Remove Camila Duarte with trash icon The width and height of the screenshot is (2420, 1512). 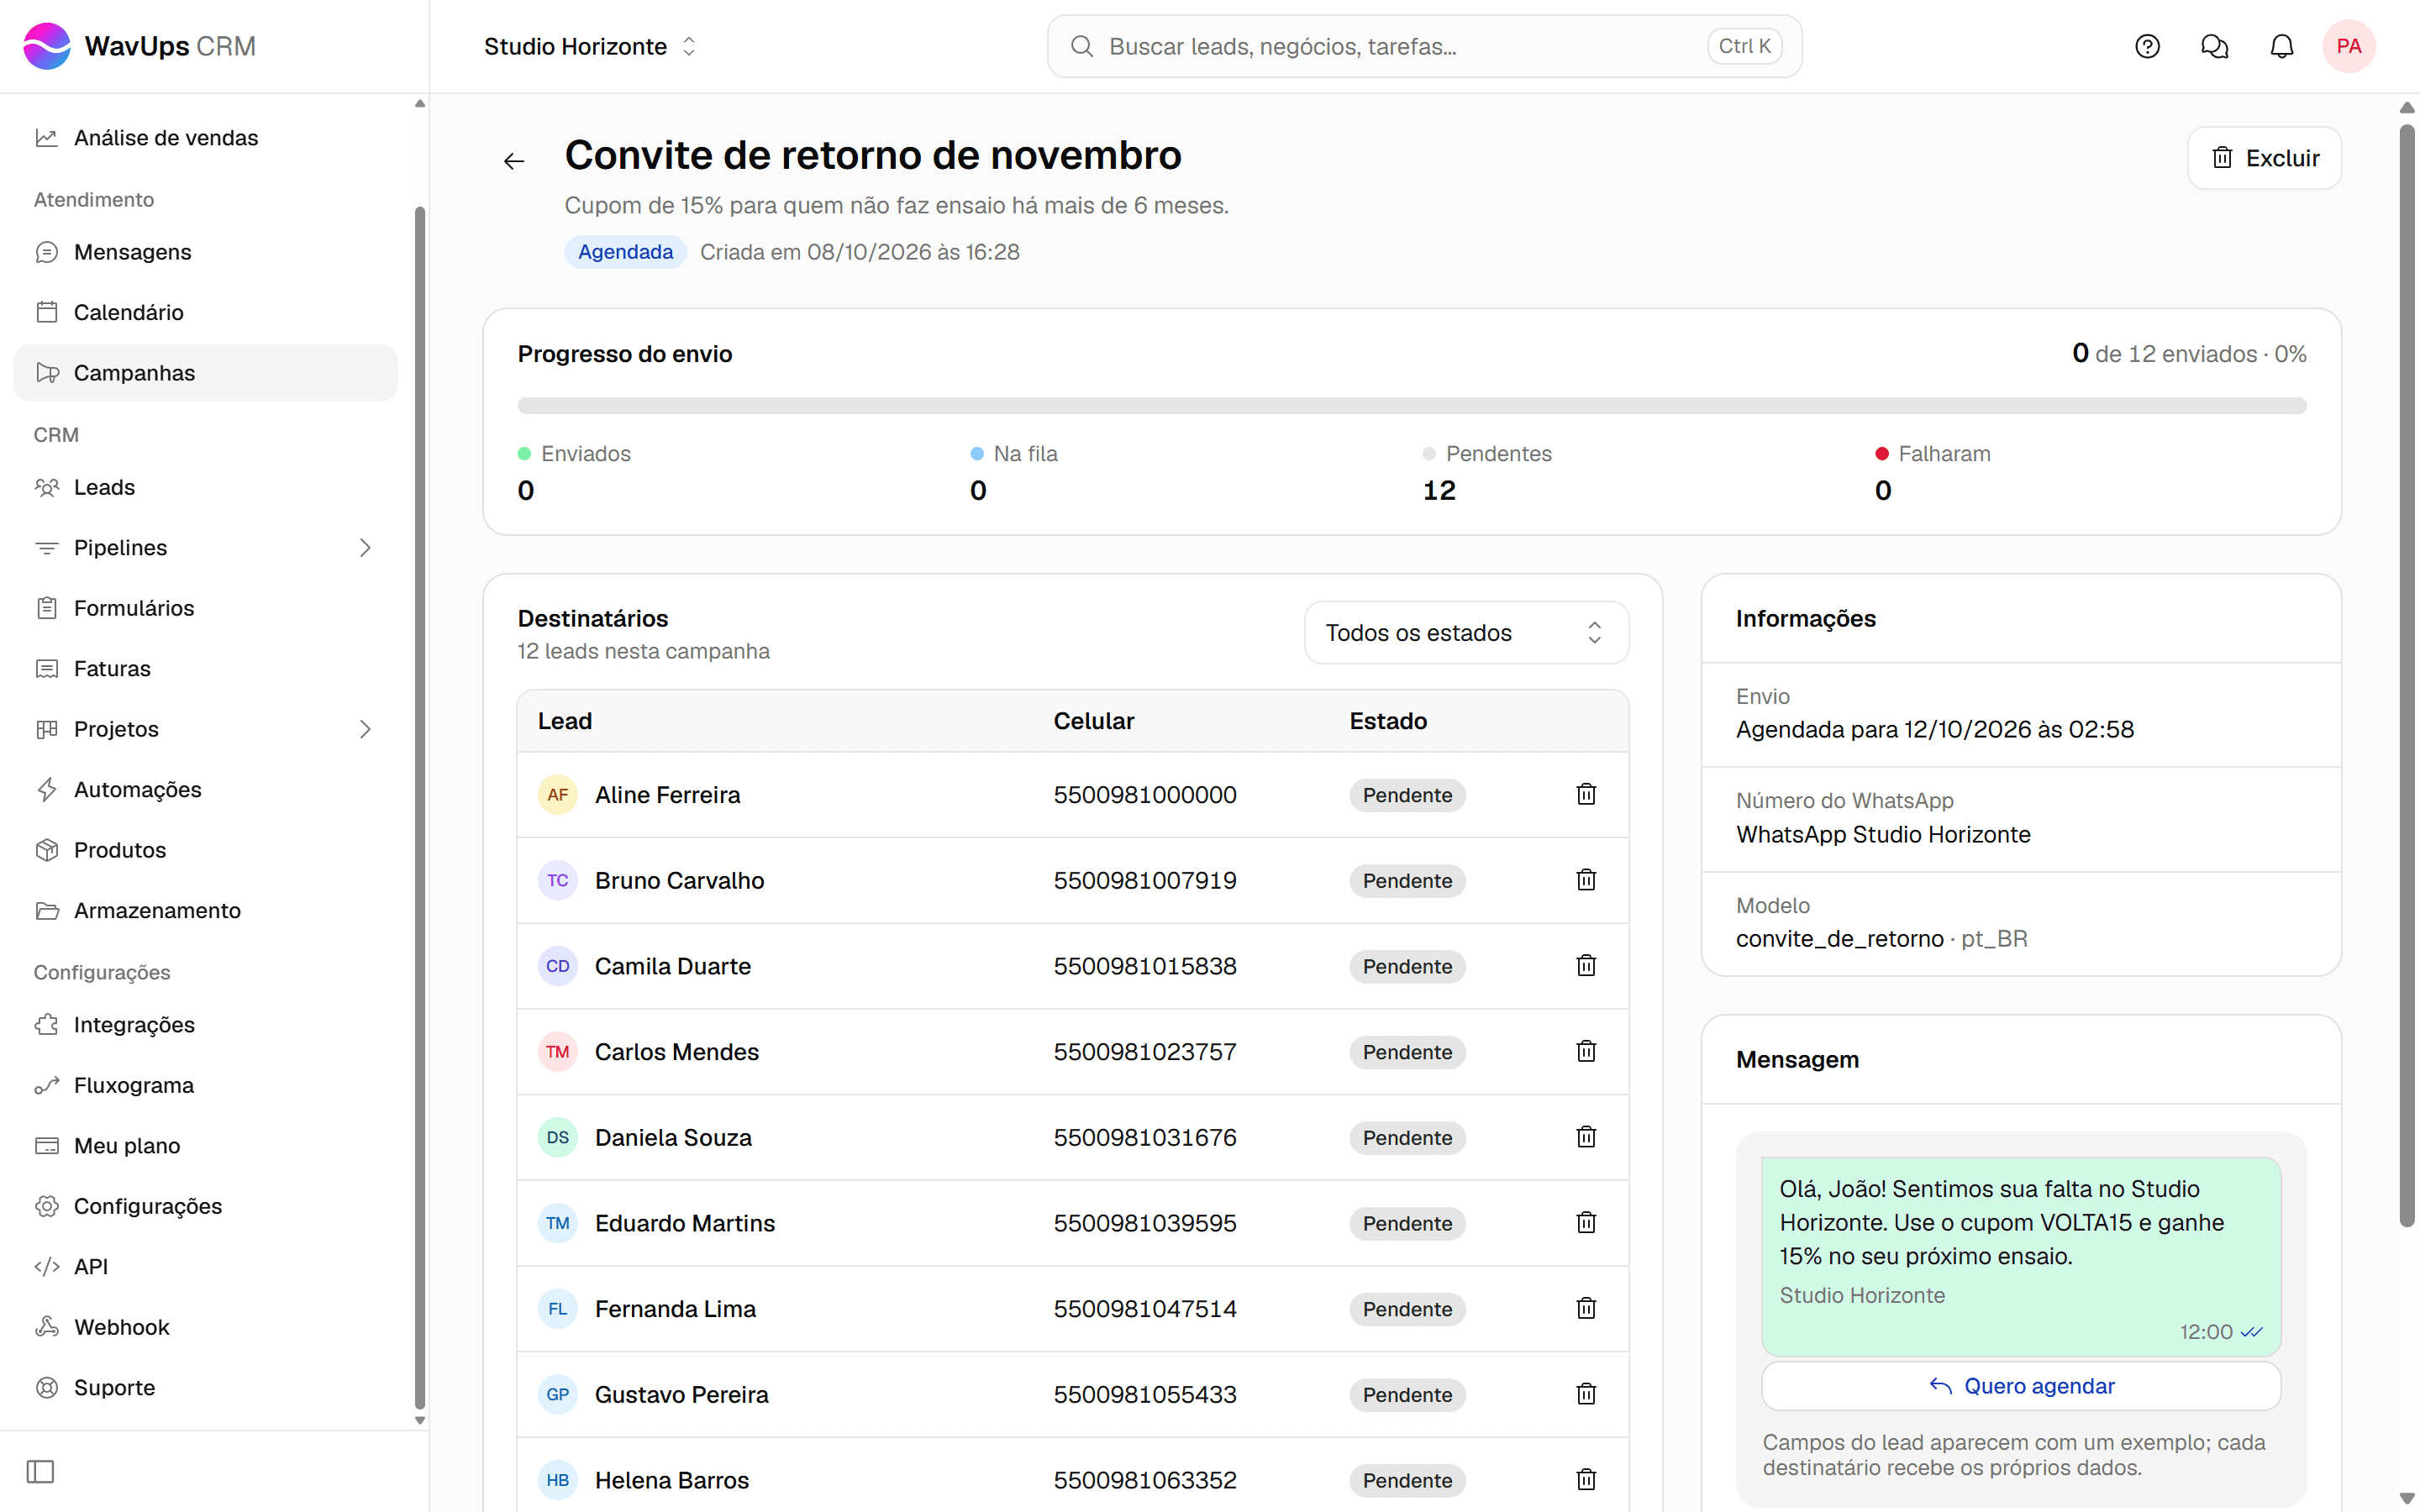(1586, 966)
